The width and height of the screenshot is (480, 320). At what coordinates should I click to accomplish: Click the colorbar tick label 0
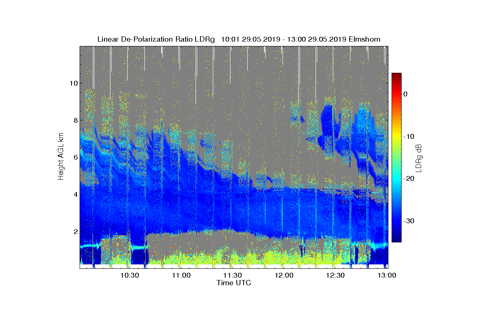(405, 94)
